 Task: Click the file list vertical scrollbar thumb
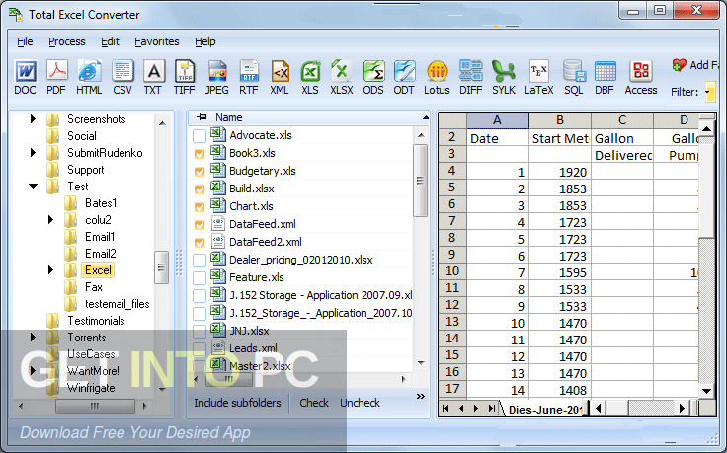(x=420, y=181)
